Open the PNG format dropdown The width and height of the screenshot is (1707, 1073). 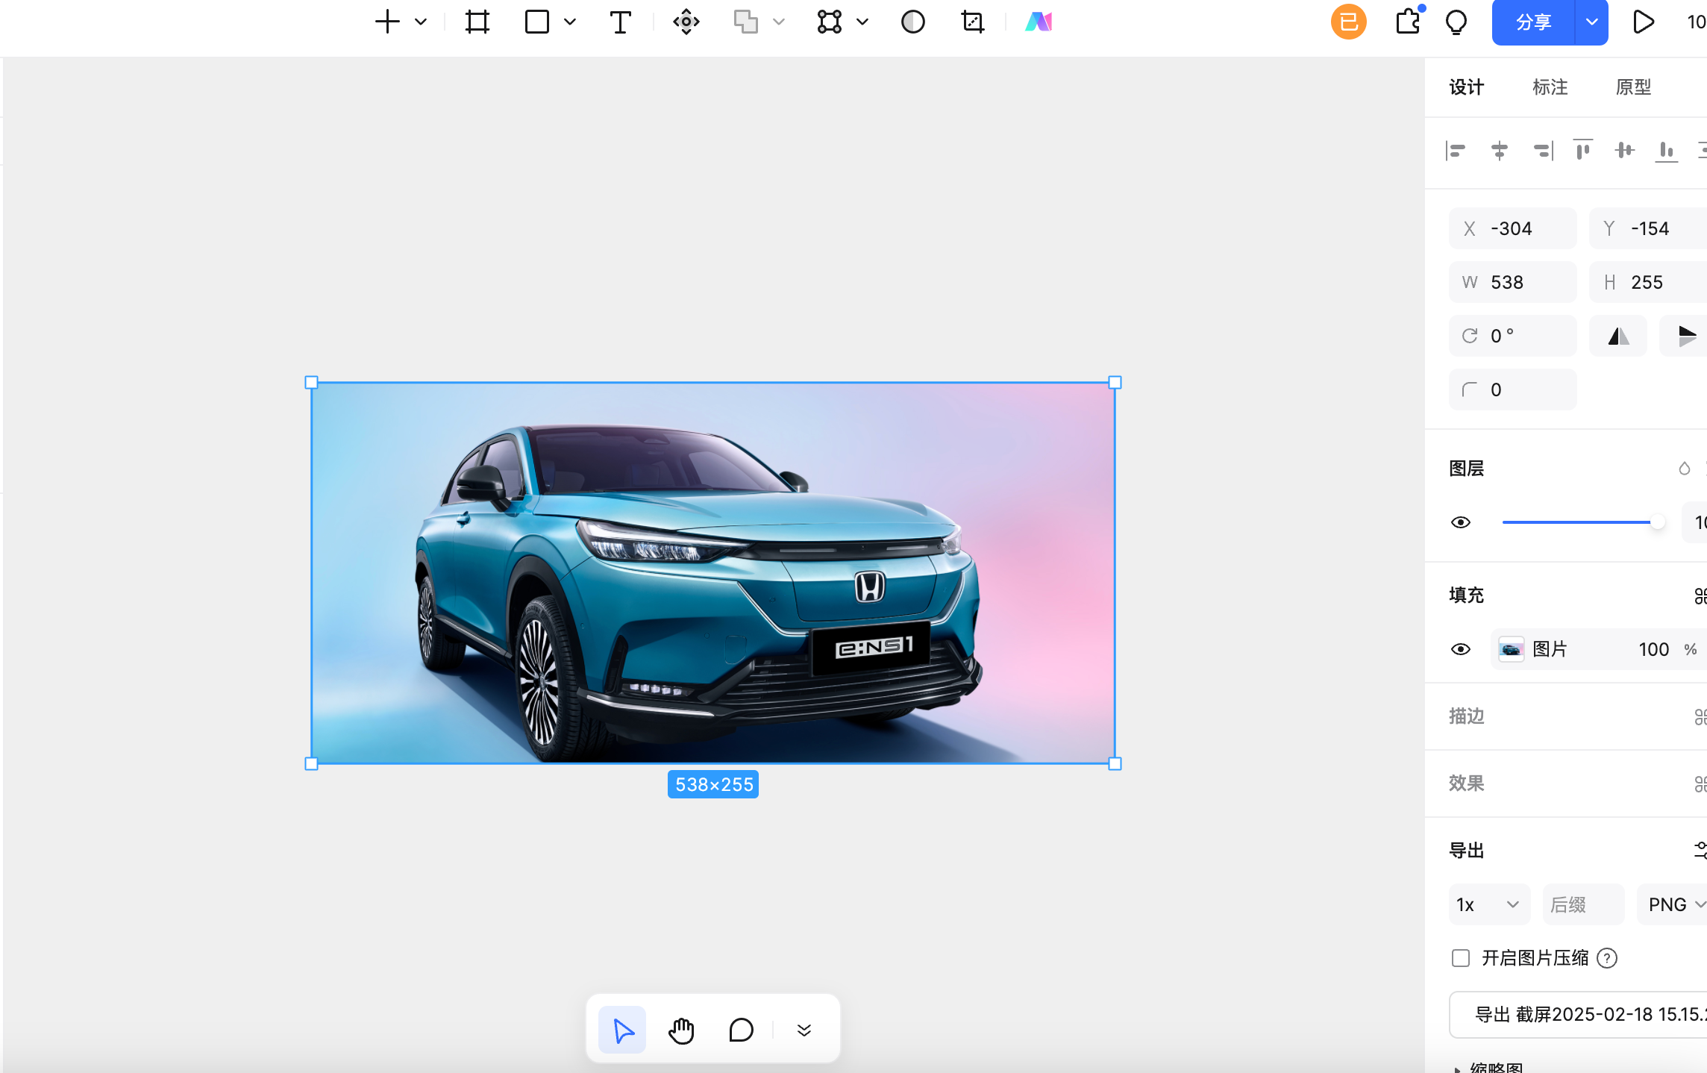tap(1672, 904)
